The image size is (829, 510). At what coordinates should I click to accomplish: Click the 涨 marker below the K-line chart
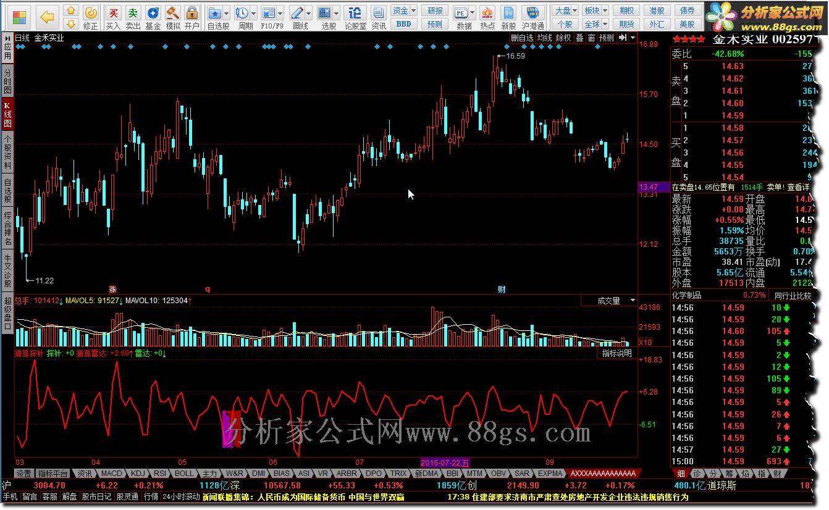pos(112,289)
